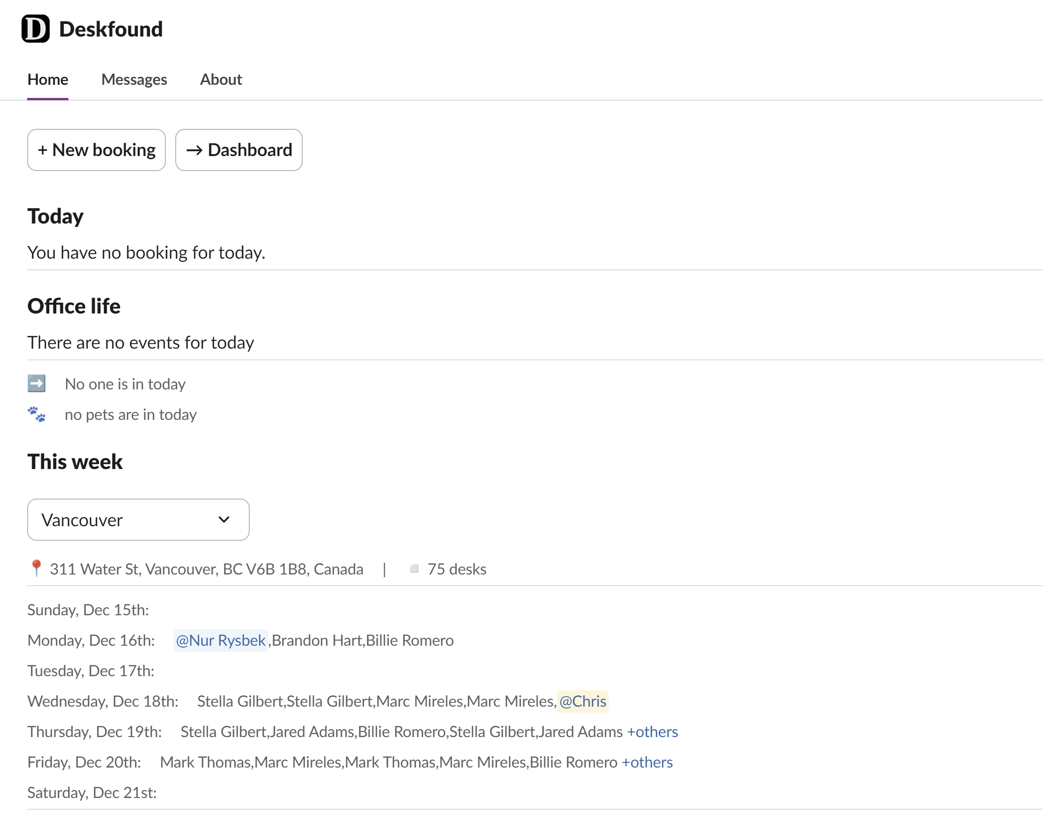
Task: Click the New booking button
Action: [x=97, y=150]
